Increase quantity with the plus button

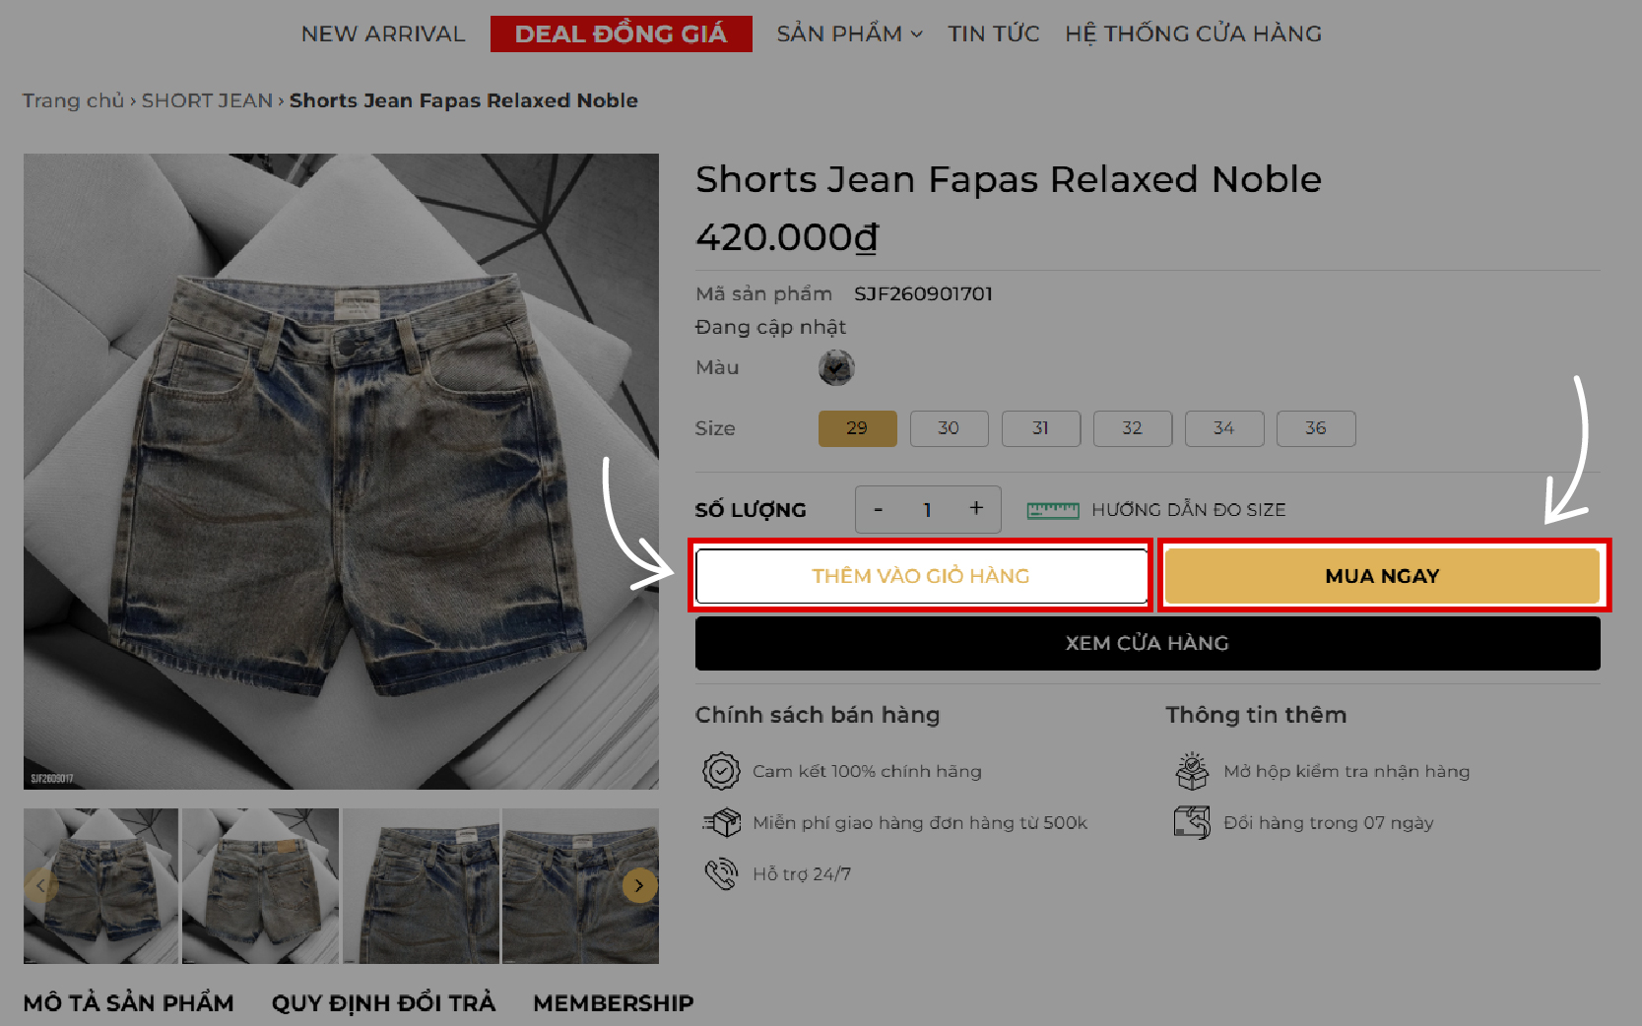[x=976, y=509]
